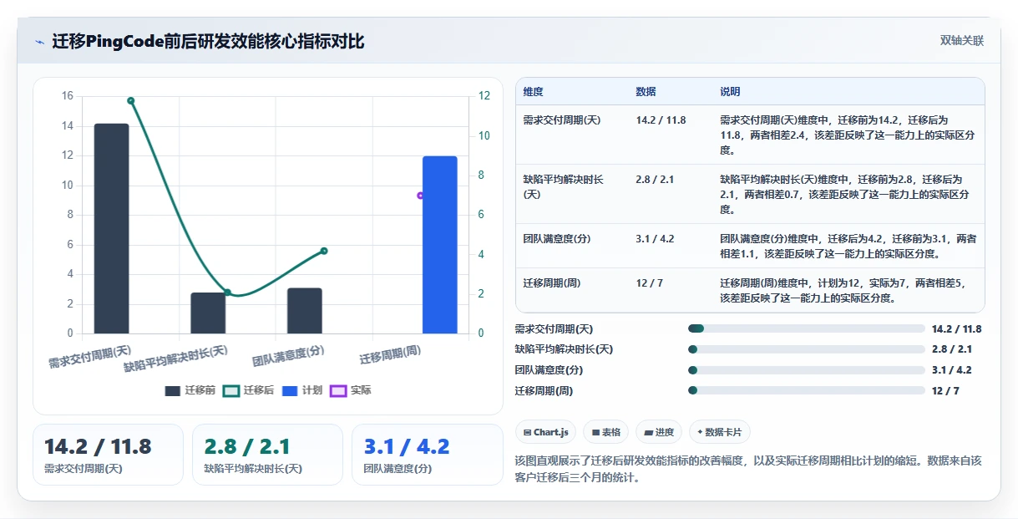Toggle the 迁移前 legend item
Image resolution: width=1018 pixels, height=519 pixels.
click(190, 390)
